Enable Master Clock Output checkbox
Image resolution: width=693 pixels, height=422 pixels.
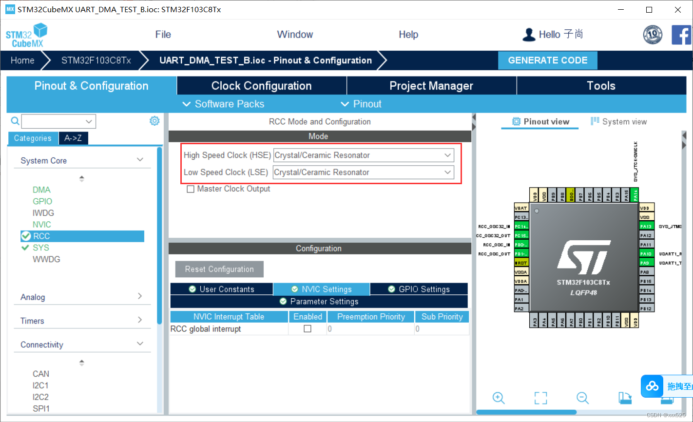click(191, 189)
